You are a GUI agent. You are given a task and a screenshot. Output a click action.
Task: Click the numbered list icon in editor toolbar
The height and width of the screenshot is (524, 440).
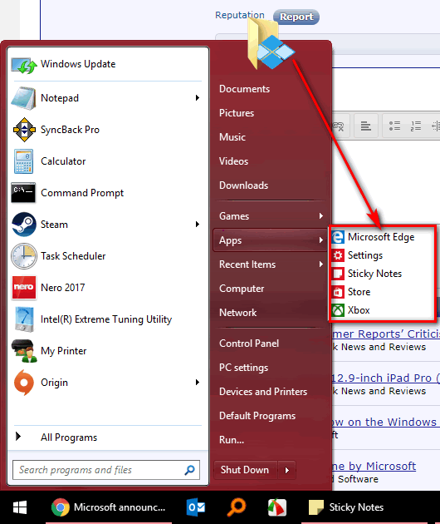[x=416, y=126]
